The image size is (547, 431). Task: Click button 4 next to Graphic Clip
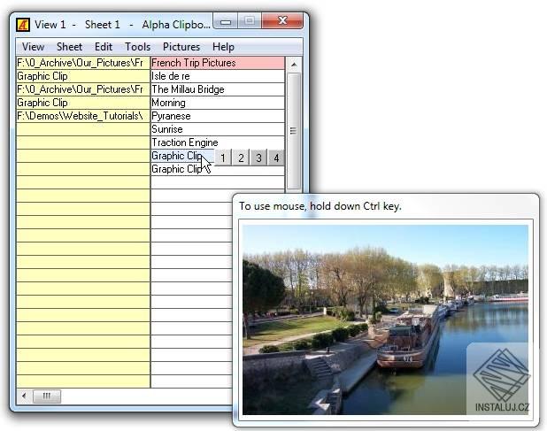click(276, 158)
